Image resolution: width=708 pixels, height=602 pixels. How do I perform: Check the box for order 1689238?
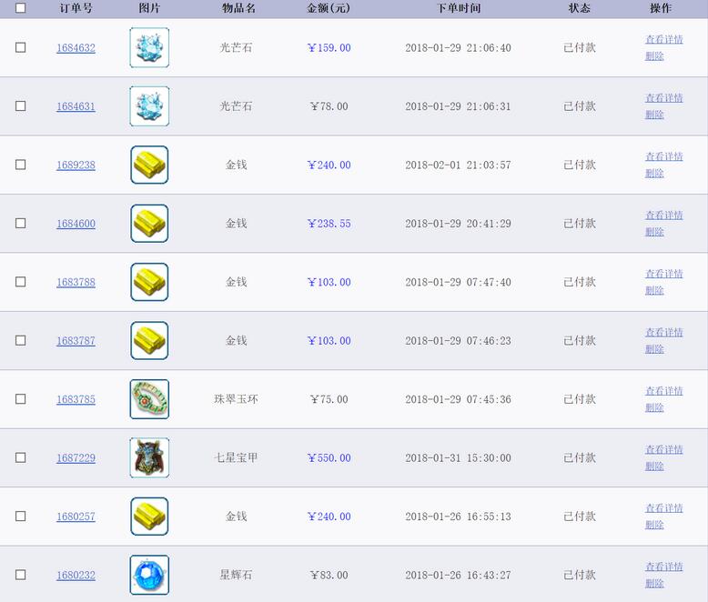(x=20, y=165)
